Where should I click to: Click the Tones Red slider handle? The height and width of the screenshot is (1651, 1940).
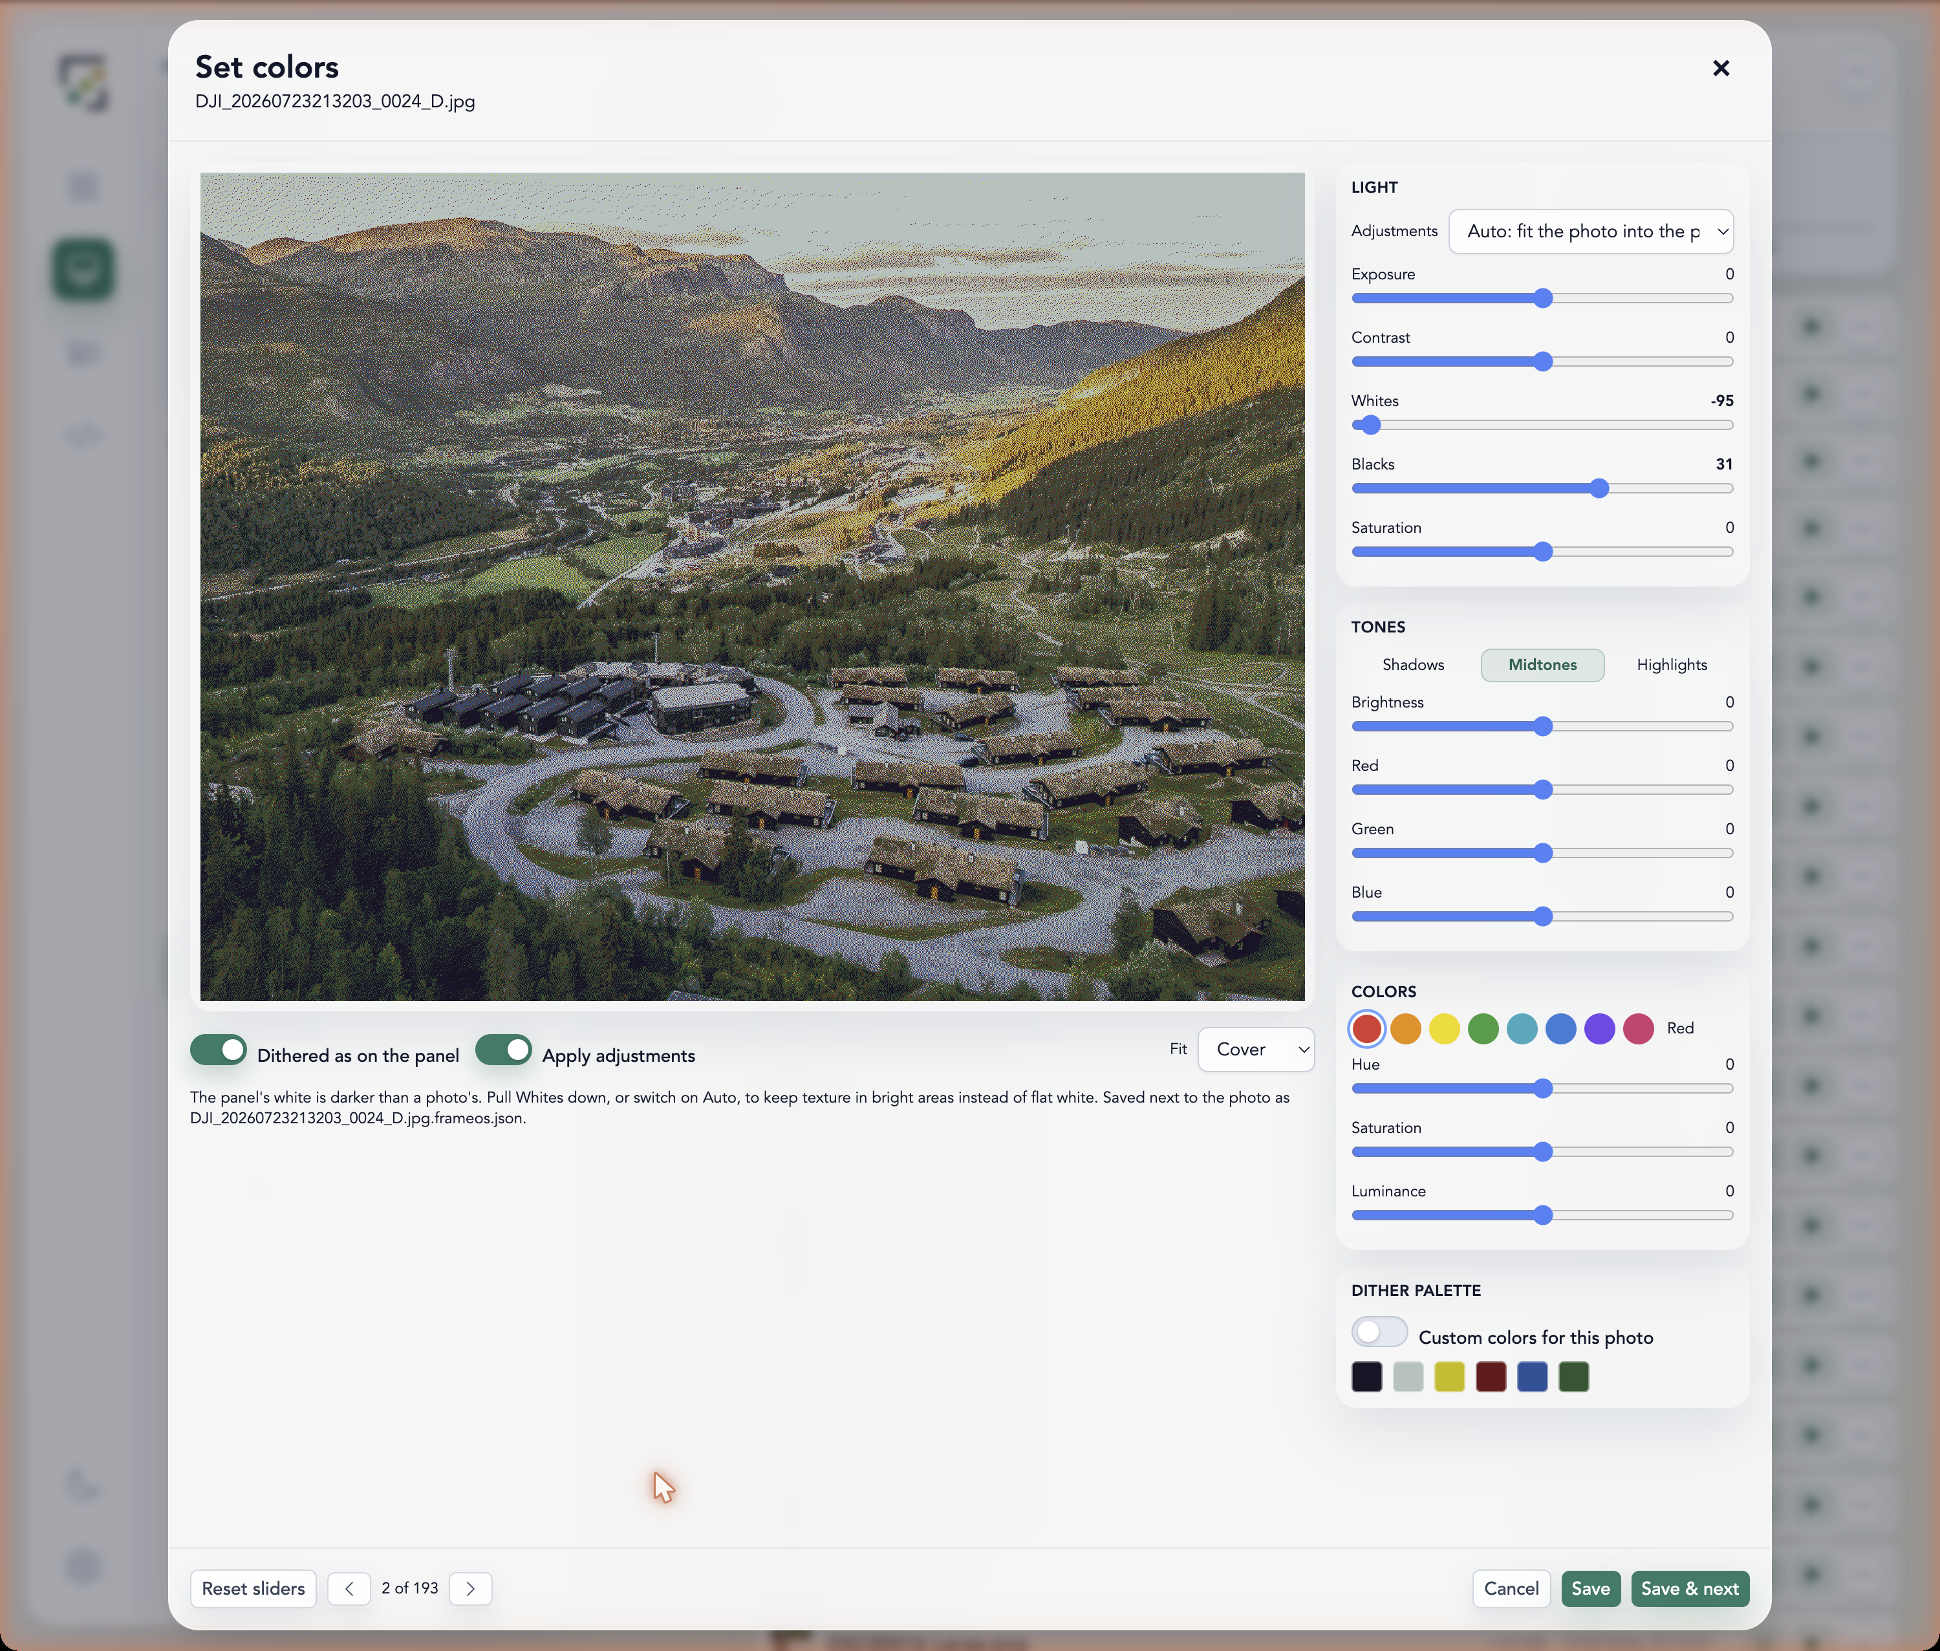click(1543, 790)
